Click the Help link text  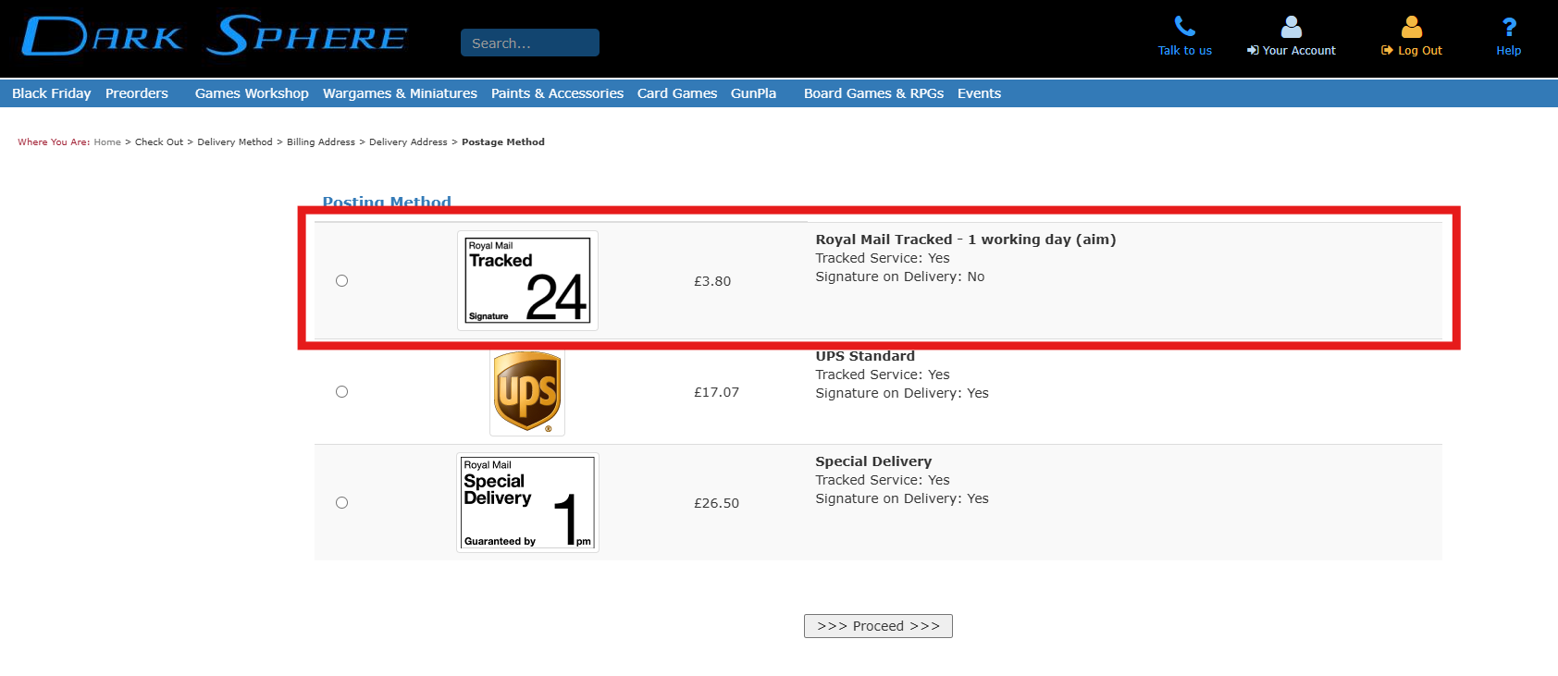tap(1509, 51)
